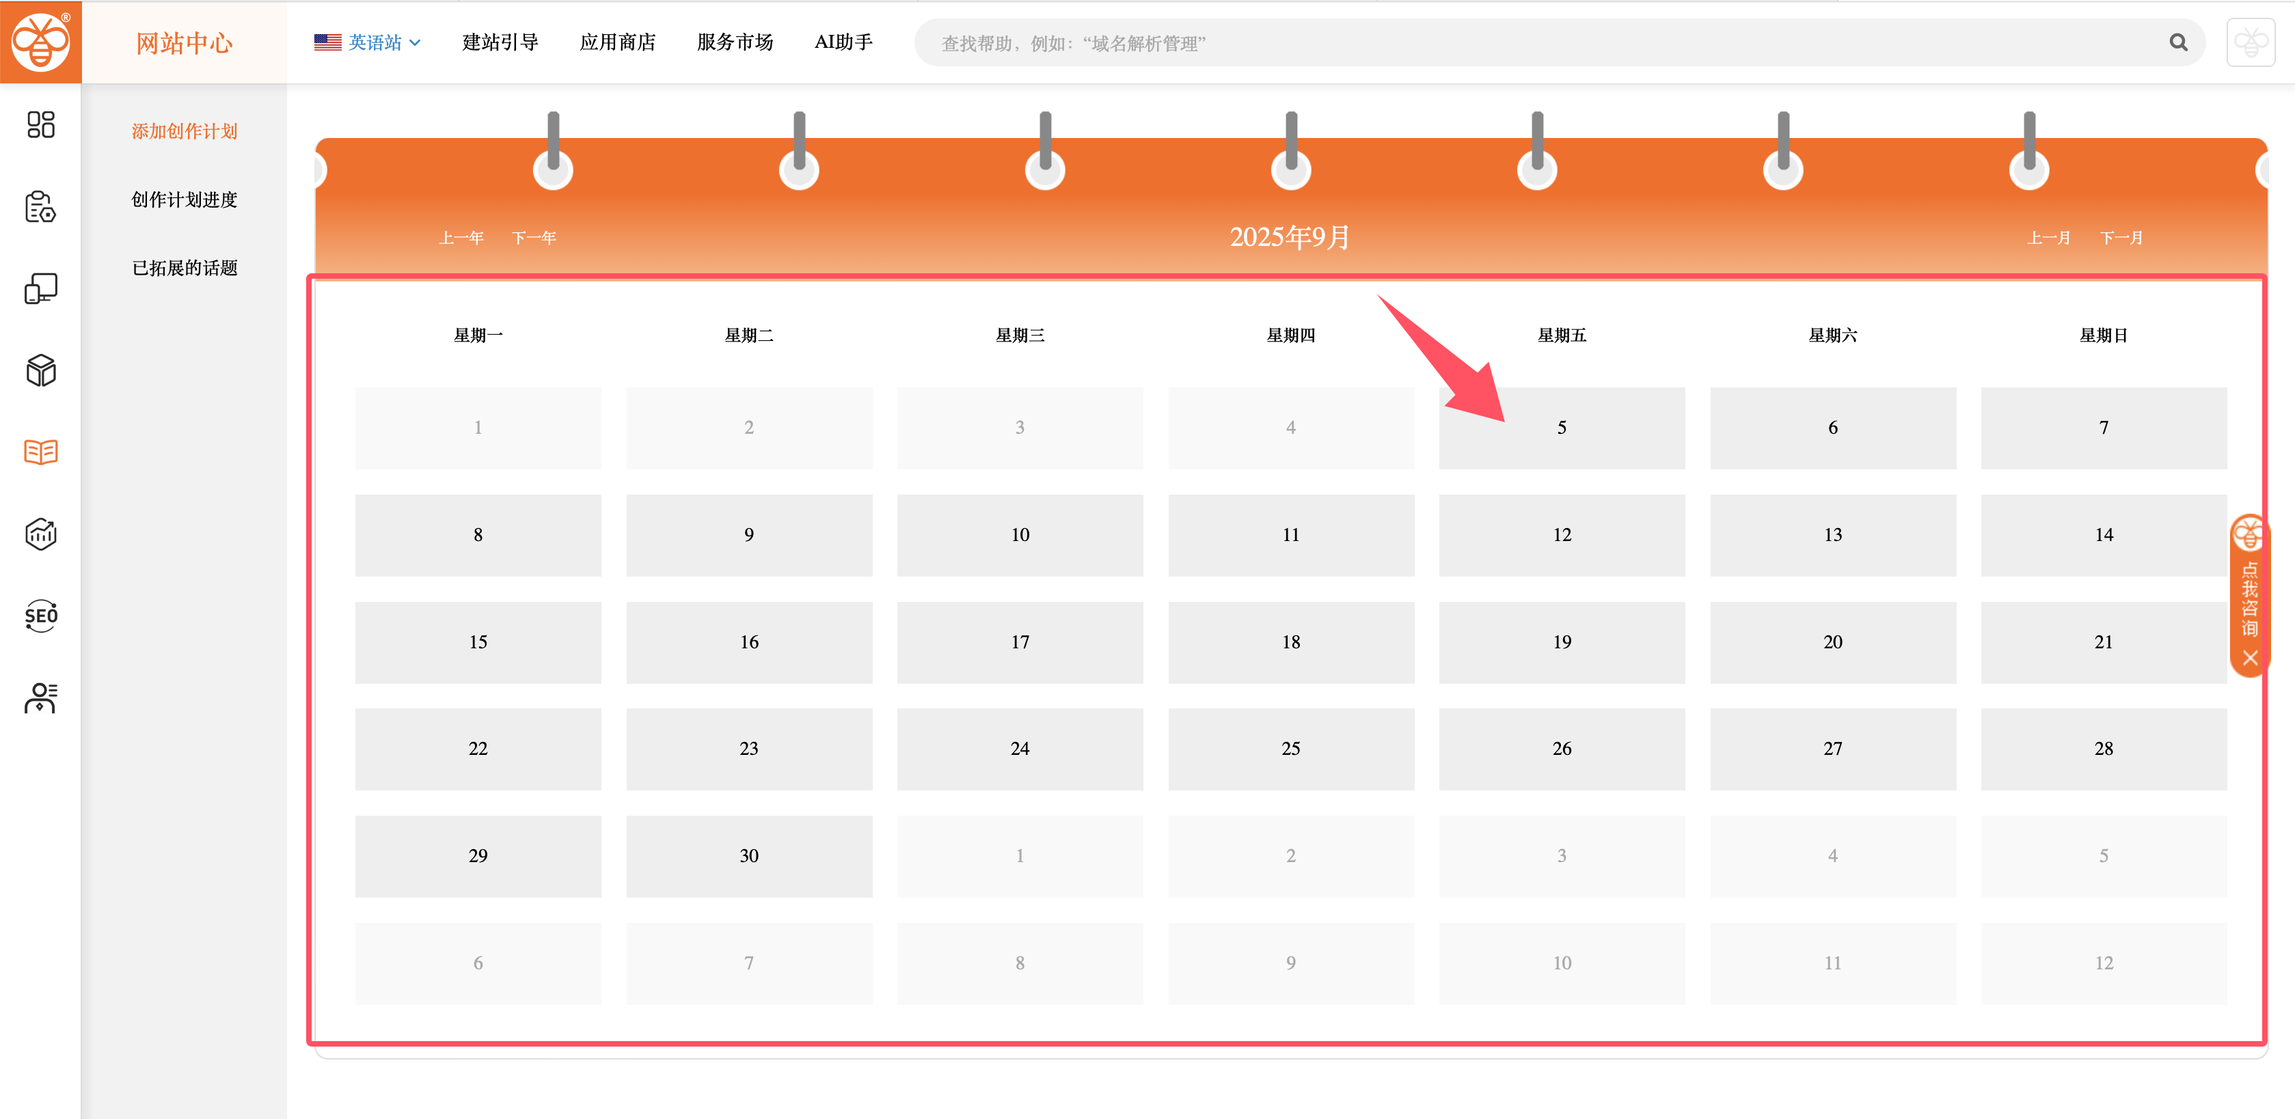
Task: Open the analytics chart sidebar icon
Action: (40, 534)
